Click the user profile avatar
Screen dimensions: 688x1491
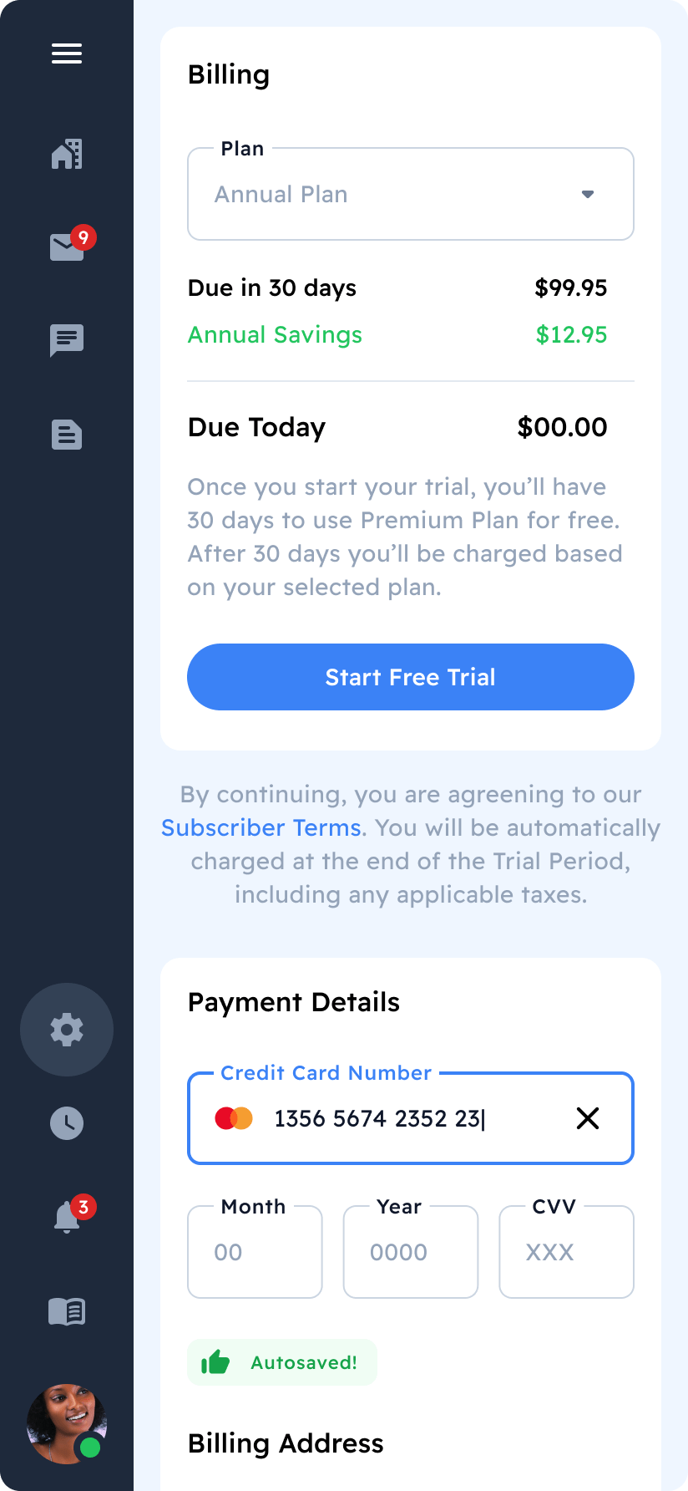coord(67,1424)
